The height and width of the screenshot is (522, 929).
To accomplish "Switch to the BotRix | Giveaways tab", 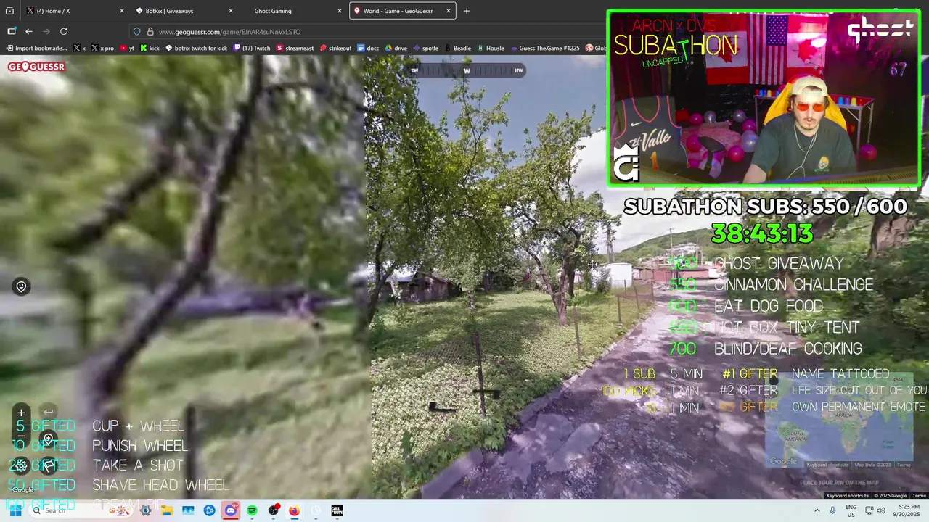I will click(x=184, y=11).
